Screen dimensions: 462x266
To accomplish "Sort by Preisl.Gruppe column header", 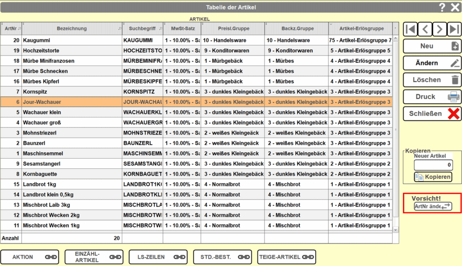I will click(233, 28).
